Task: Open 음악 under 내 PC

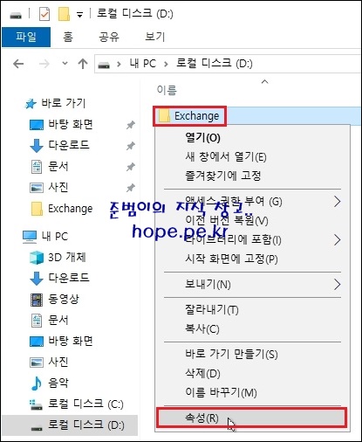Action: pyautogui.click(x=58, y=383)
